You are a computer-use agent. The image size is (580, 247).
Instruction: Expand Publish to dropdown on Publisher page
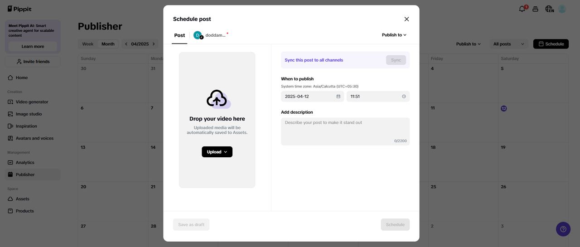coord(469,44)
